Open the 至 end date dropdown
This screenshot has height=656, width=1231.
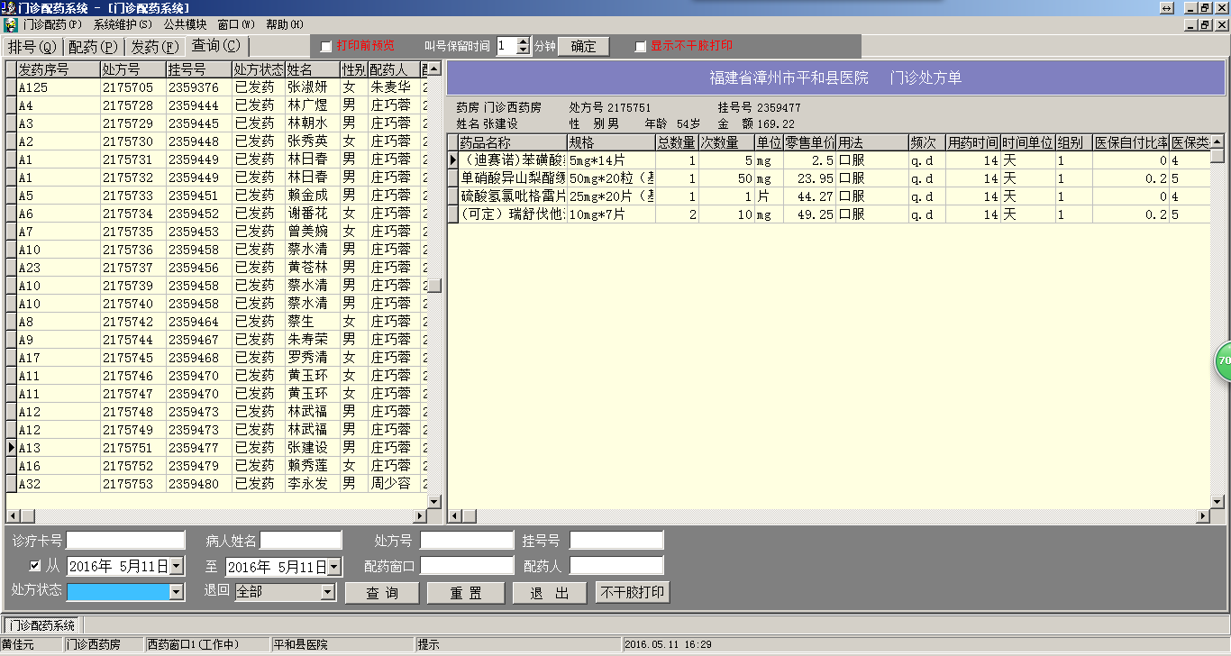point(334,567)
